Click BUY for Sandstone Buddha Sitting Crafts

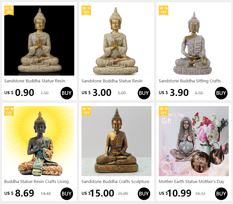point(221,93)
